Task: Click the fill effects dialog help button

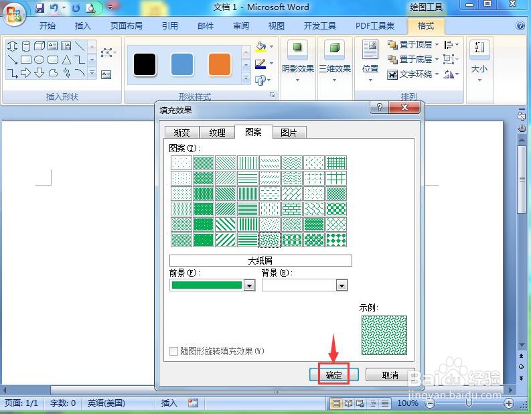Action: point(379,107)
